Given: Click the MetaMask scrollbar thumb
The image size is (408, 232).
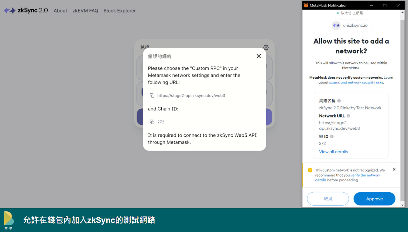Looking at the screenshot, I should [x=402, y=111].
